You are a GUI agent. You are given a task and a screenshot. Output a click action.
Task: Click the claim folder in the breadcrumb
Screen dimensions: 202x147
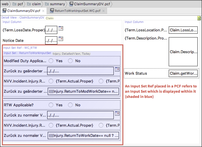click(x=33, y=4)
